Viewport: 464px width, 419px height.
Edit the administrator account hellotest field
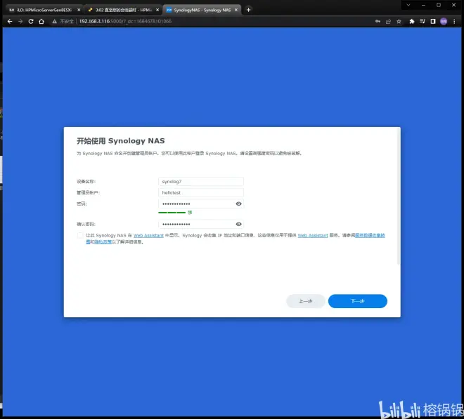coord(201,193)
